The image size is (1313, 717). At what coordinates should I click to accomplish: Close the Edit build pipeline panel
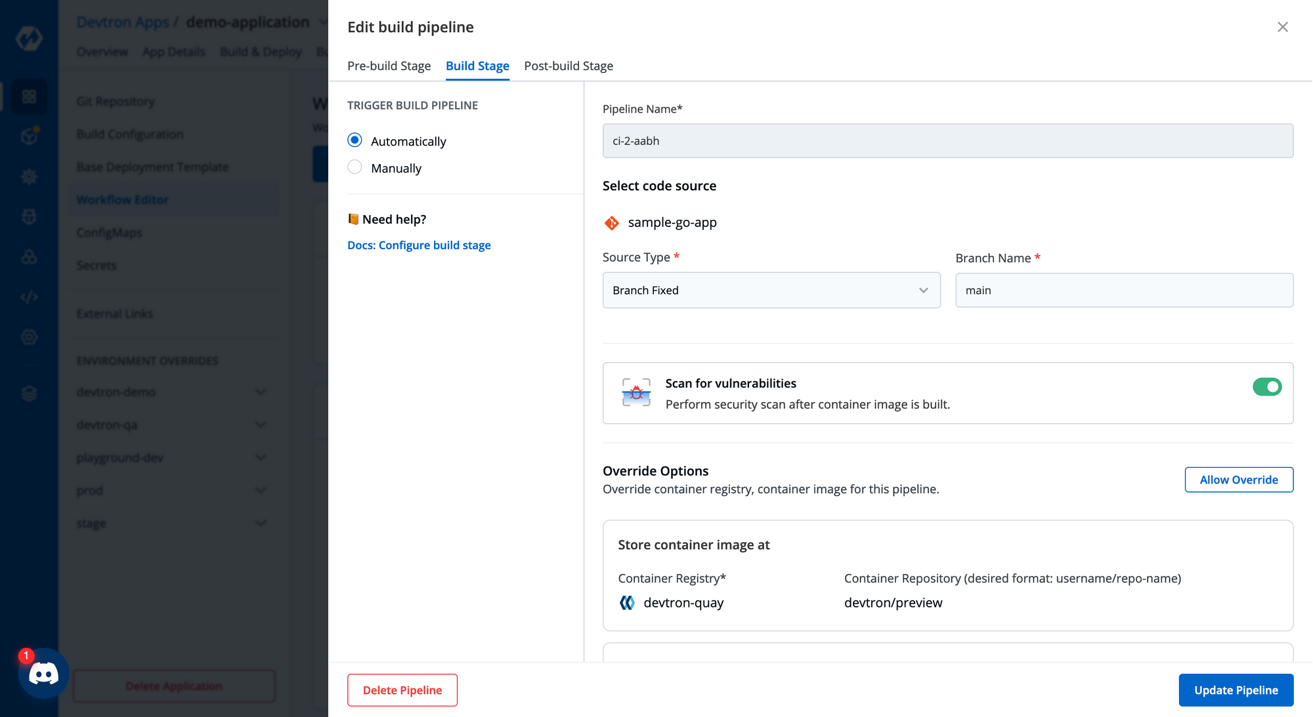click(x=1283, y=27)
